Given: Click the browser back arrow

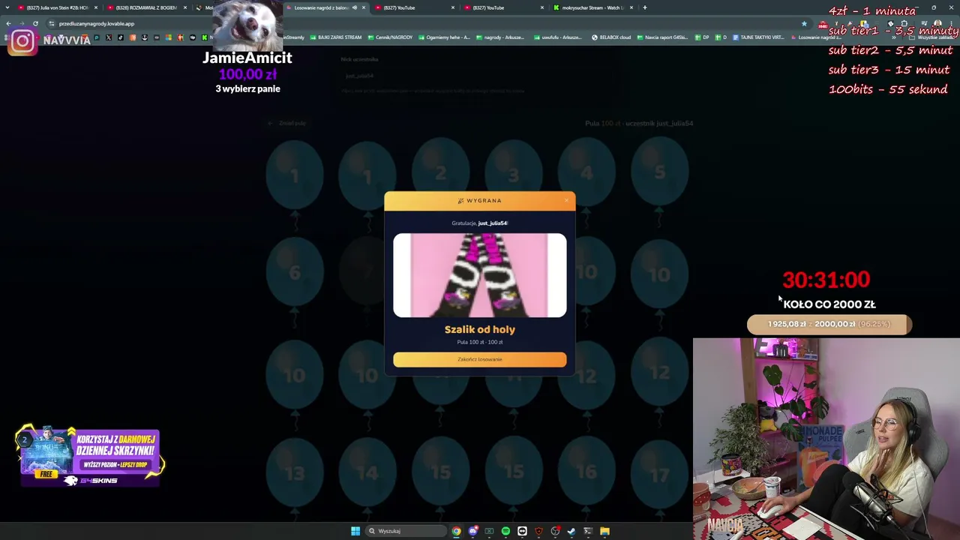Looking at the screenshot, I should tap(8, 23).
